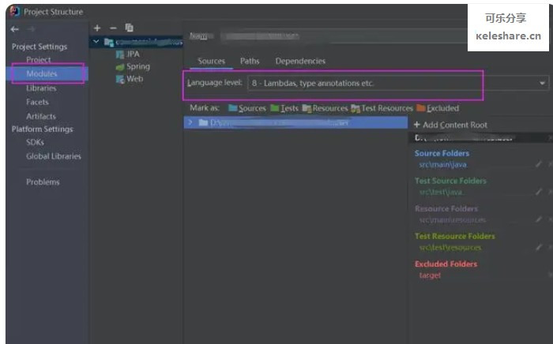Mark folder as Resources
553x344 pixels.
coord(325,108)
